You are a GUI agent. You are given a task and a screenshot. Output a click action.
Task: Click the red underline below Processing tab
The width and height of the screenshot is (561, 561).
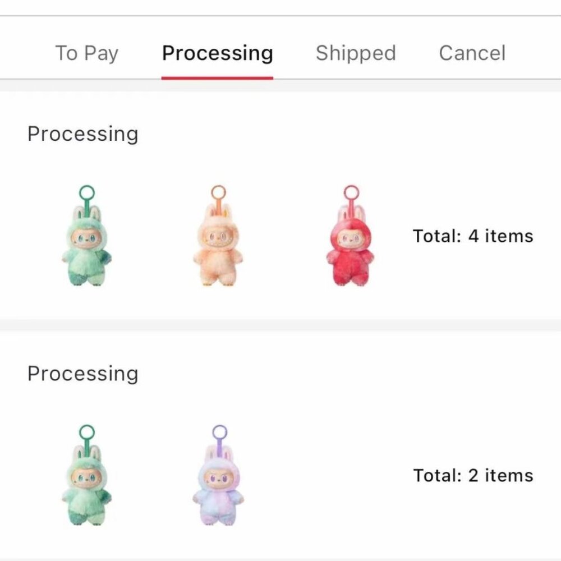point(217,77)
